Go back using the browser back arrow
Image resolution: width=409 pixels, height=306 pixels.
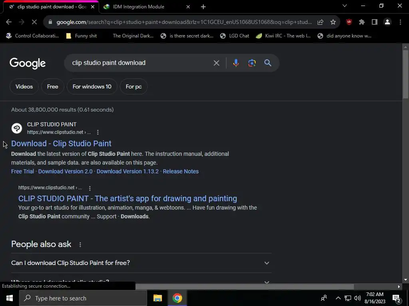tap(9, 22)
